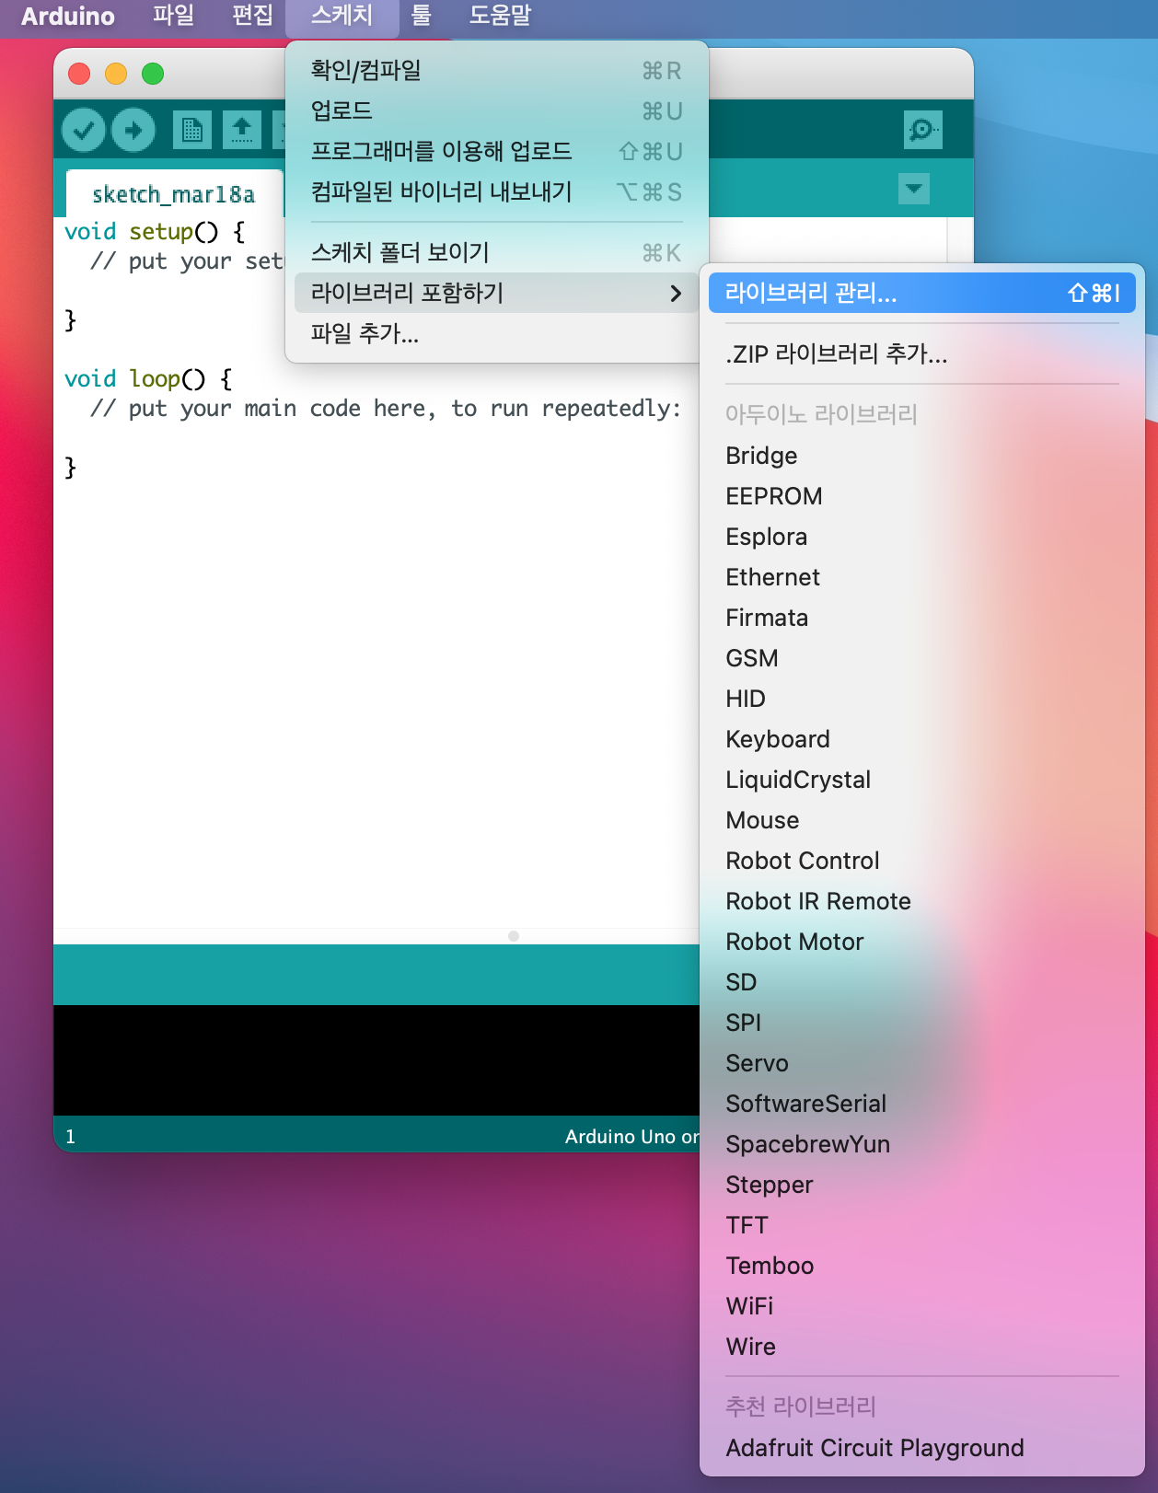Open the 툴 menu

coord(421,16)
